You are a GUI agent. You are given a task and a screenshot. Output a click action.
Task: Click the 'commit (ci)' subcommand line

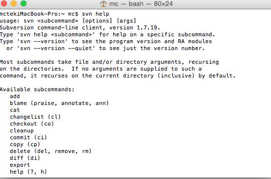(28, 137)
